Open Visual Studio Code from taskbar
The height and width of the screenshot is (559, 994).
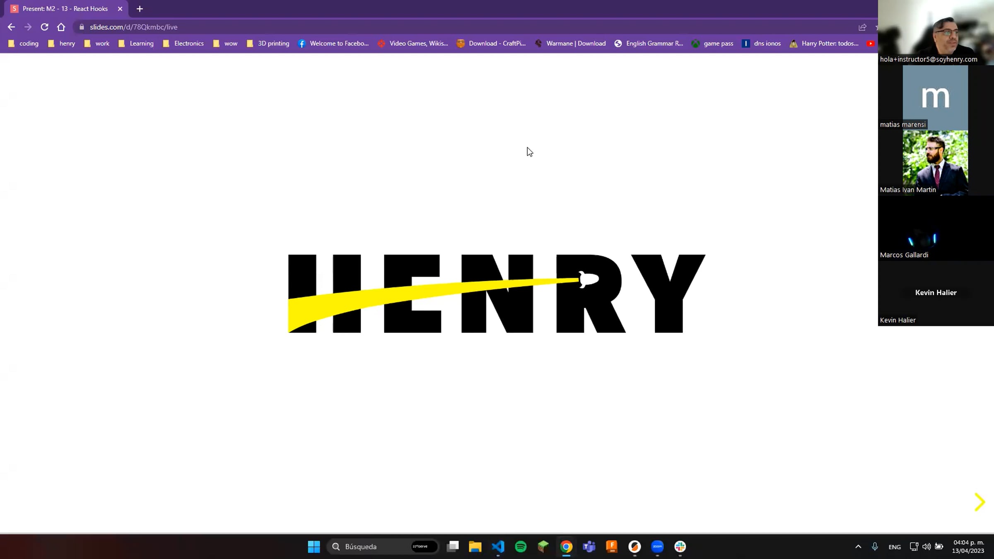click(498, 547)
